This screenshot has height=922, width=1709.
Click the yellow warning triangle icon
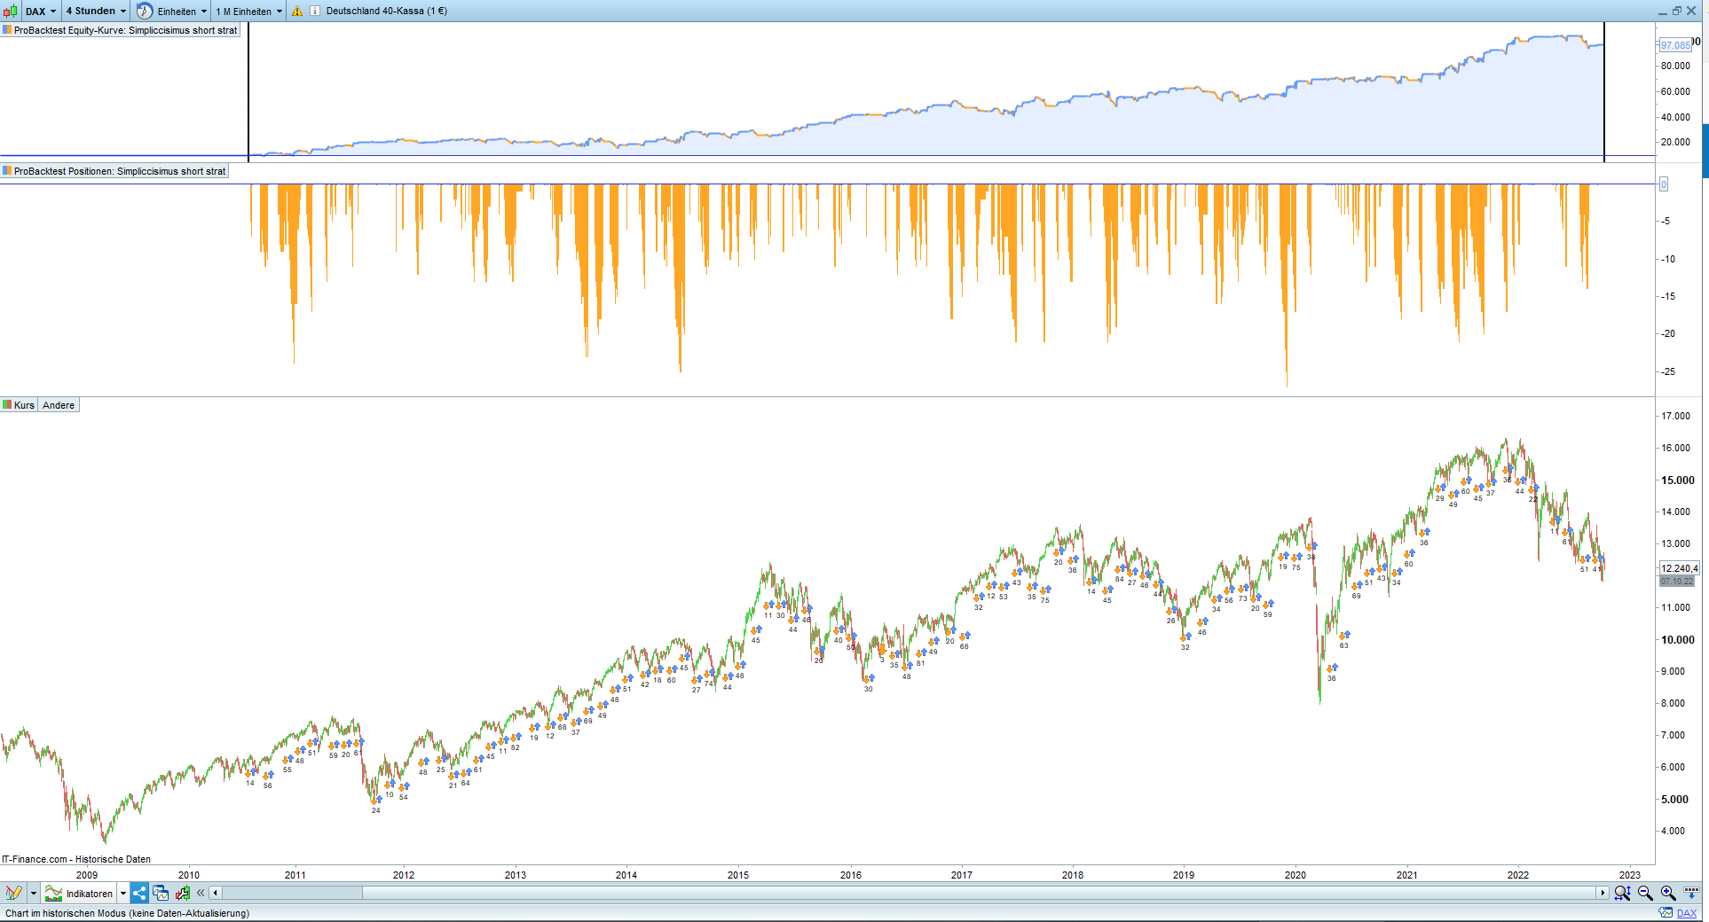click(297, 12)
